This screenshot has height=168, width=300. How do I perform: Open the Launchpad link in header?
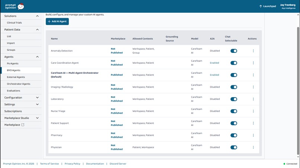[x=268, y=6]
